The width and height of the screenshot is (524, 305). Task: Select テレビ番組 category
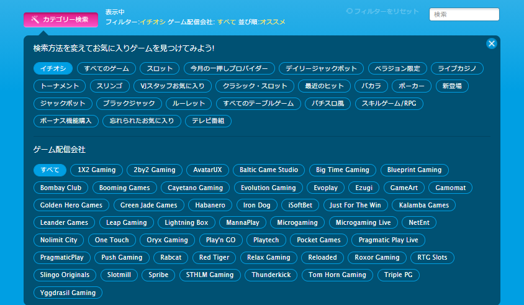coord(208,121)
